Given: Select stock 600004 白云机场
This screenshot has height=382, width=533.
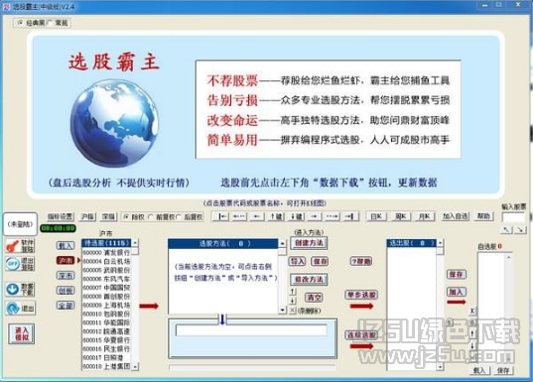Looking at the screenshot, I should pos(106,261).
